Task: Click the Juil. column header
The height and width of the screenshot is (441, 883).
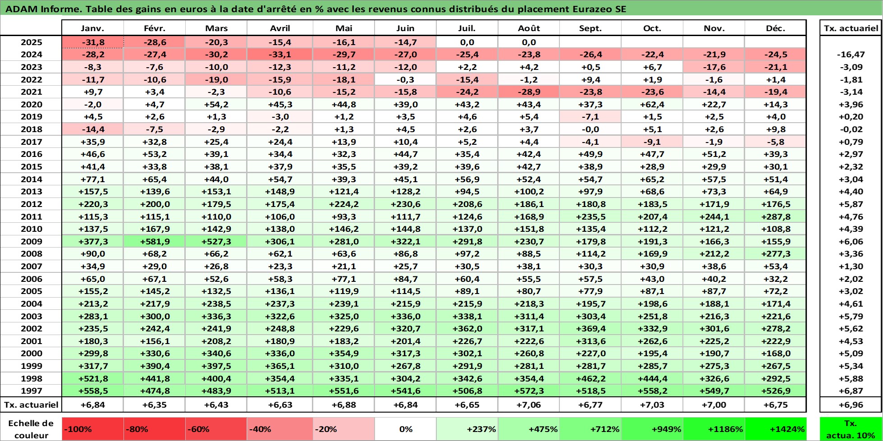Action: (x=467, y=28)
